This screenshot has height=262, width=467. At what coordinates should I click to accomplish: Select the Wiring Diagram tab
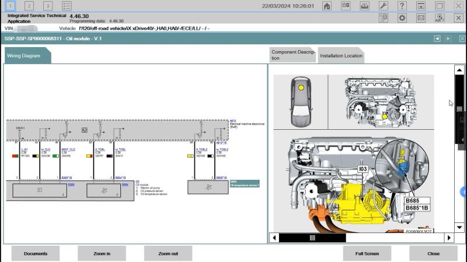[27, 55]
